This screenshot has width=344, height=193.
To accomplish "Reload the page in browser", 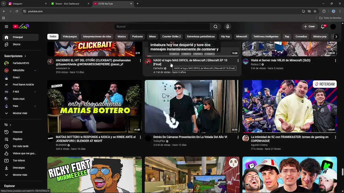I will (17, 11).
